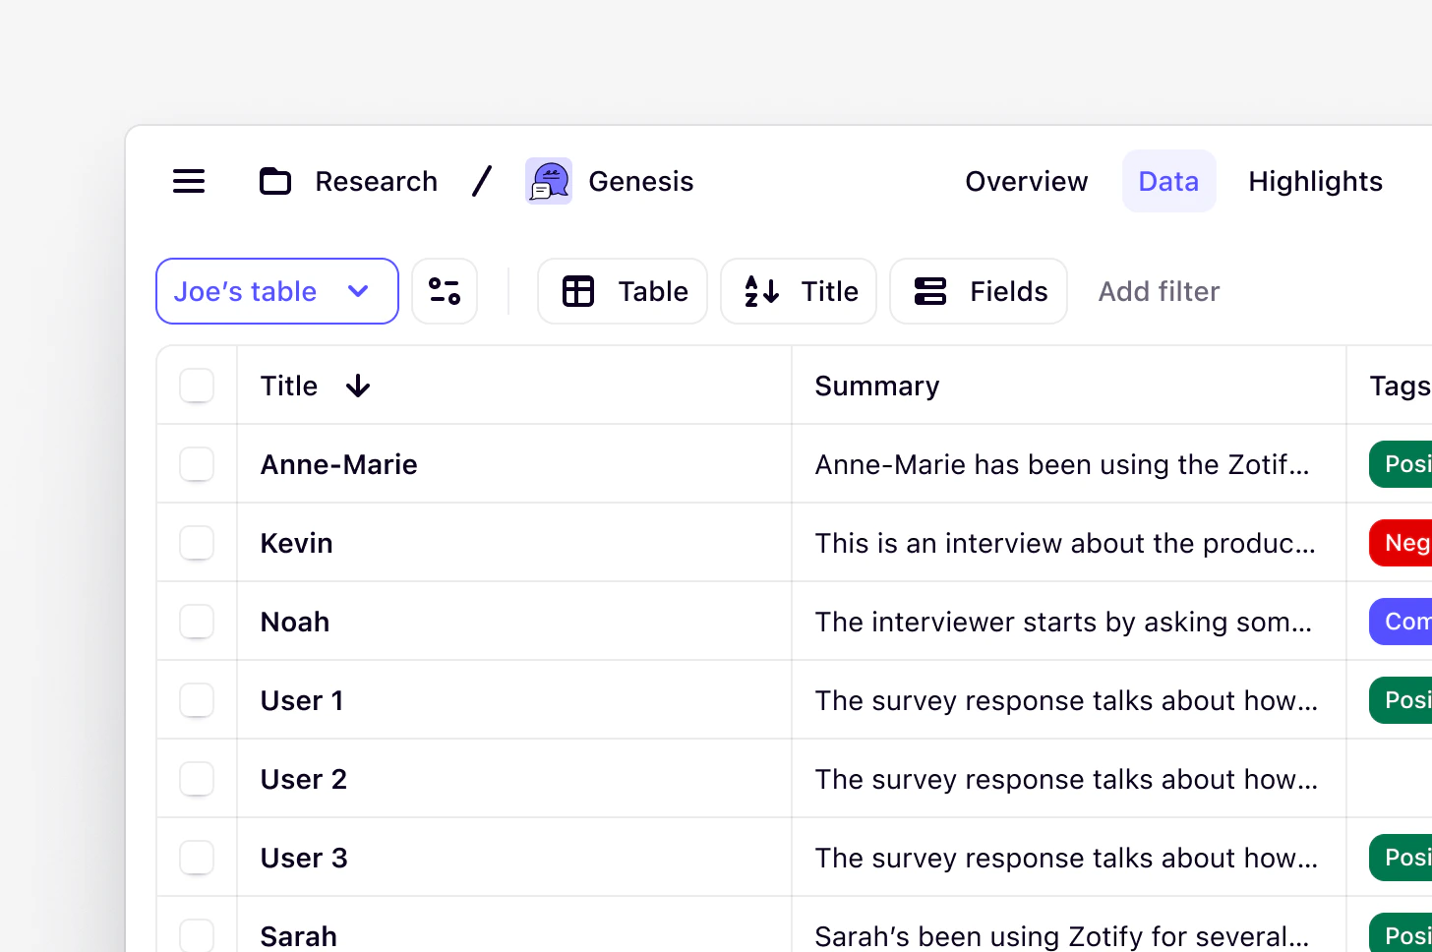Open the Fields selector
The width and height of the screenshot is (1432, 952).
[979, 291]
